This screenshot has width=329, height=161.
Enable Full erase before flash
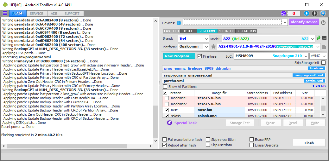[x=165, y=140]
